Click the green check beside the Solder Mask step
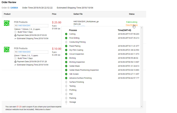The width and height of the screenshot is (177, 113). coord(66,66)
